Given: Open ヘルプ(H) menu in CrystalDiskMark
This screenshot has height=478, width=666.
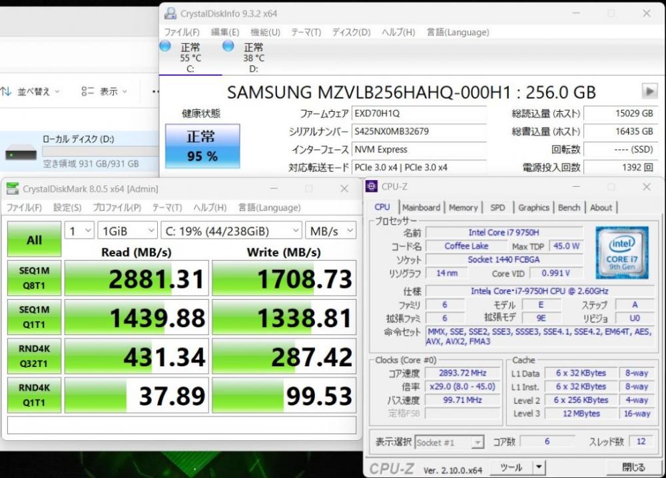Looking at the screenshot, I should (210, 207).
